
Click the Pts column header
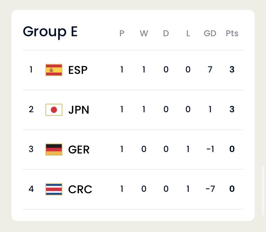[232, 33]
